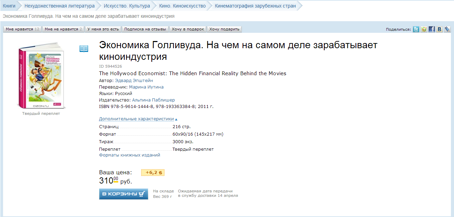
Task: Open author link 'Эдвард Эпштейн'
Action: point(134,81)
